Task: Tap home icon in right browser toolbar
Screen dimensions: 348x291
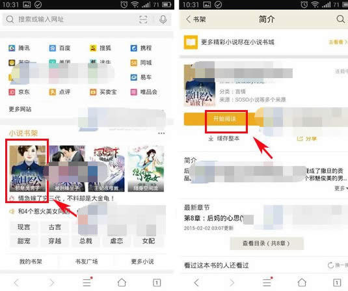Action: pyautogui.click(x=302, y=283)
